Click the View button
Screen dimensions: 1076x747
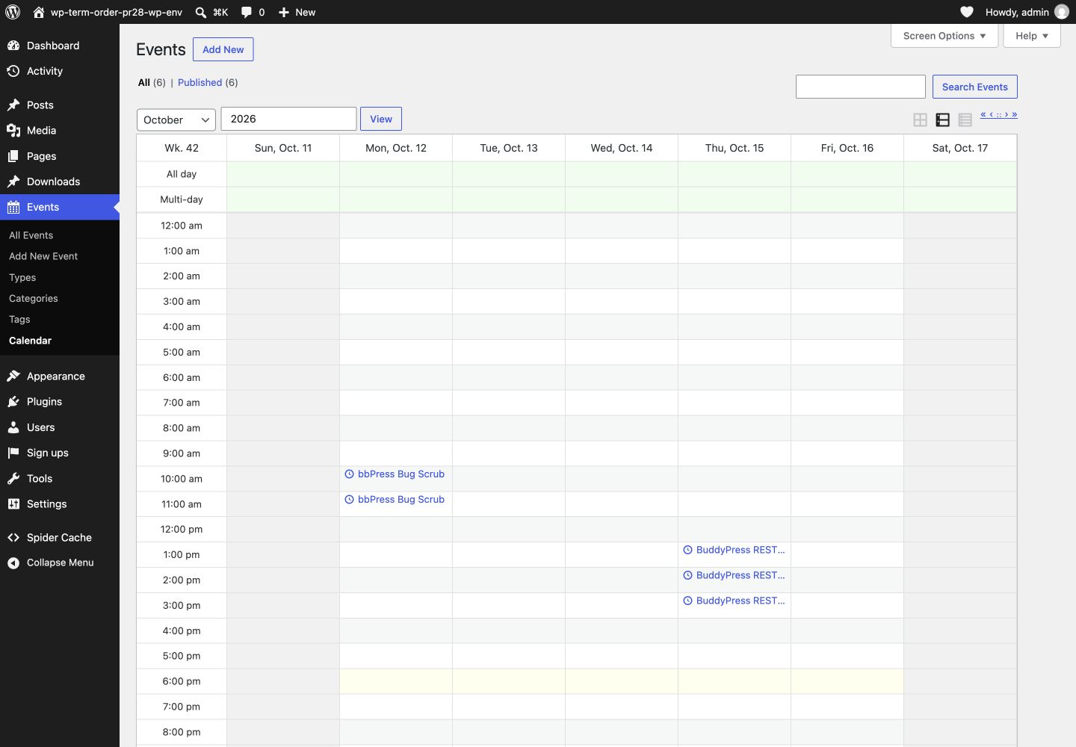point(381,119)
